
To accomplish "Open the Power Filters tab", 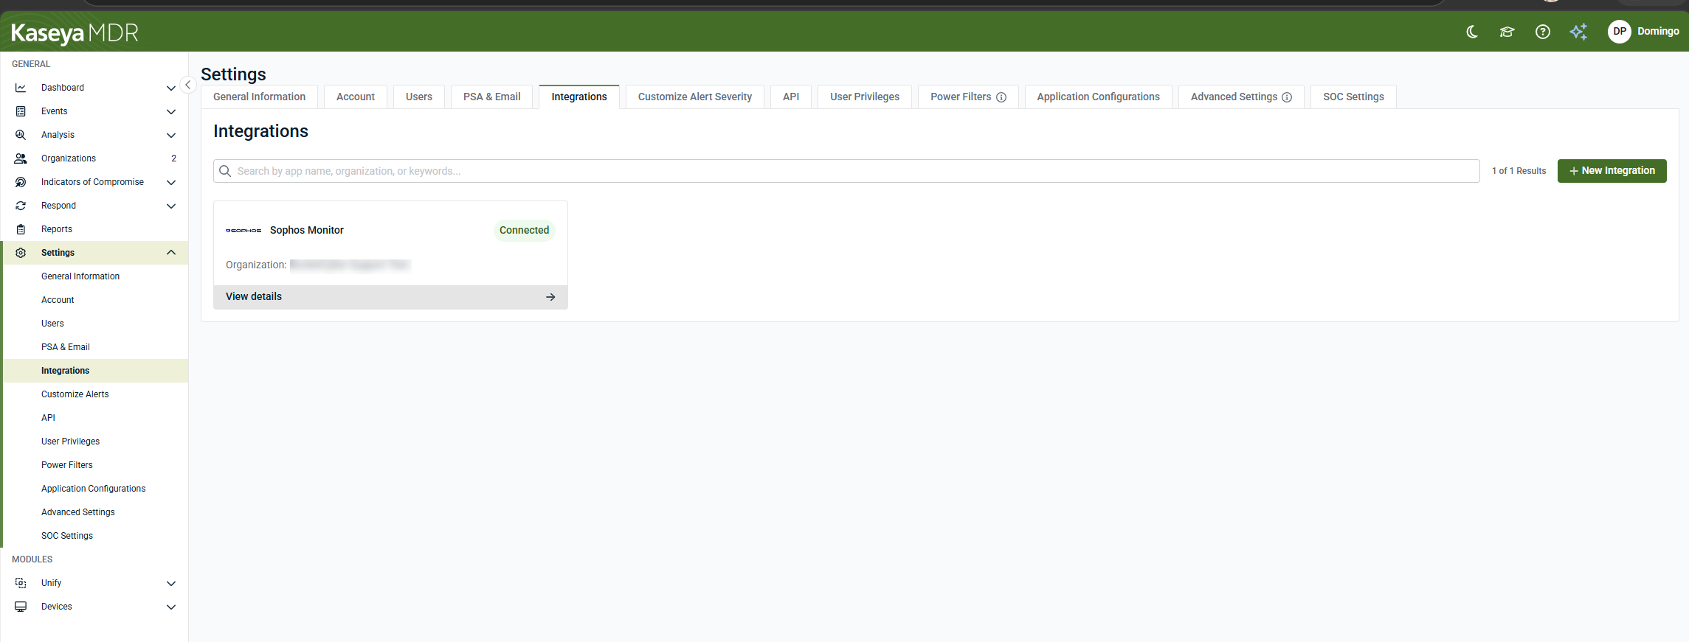I will 968,97.
